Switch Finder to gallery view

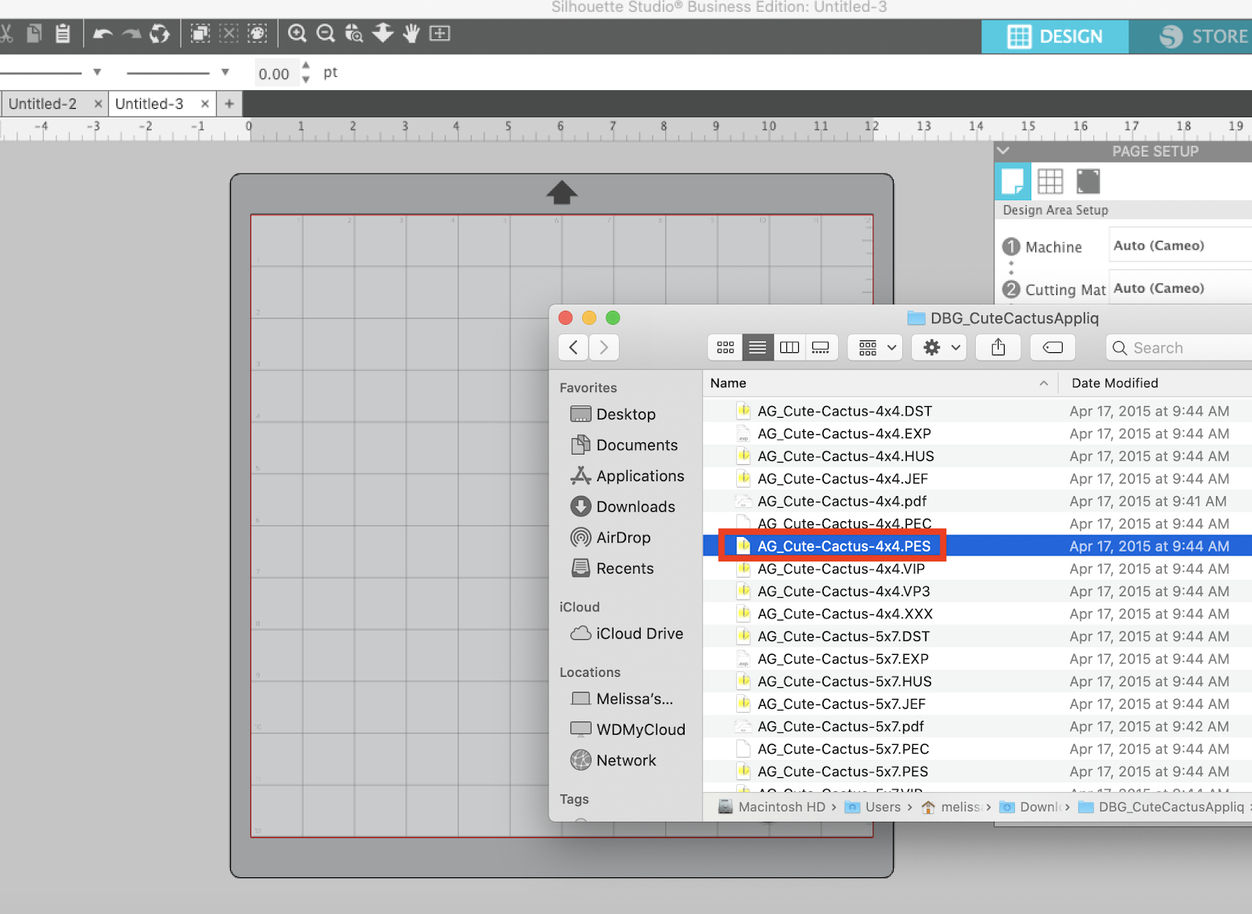click(x=821, y=347)
